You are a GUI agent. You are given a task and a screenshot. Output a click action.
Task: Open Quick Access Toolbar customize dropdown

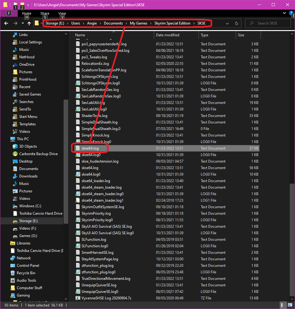click(28, 5)
